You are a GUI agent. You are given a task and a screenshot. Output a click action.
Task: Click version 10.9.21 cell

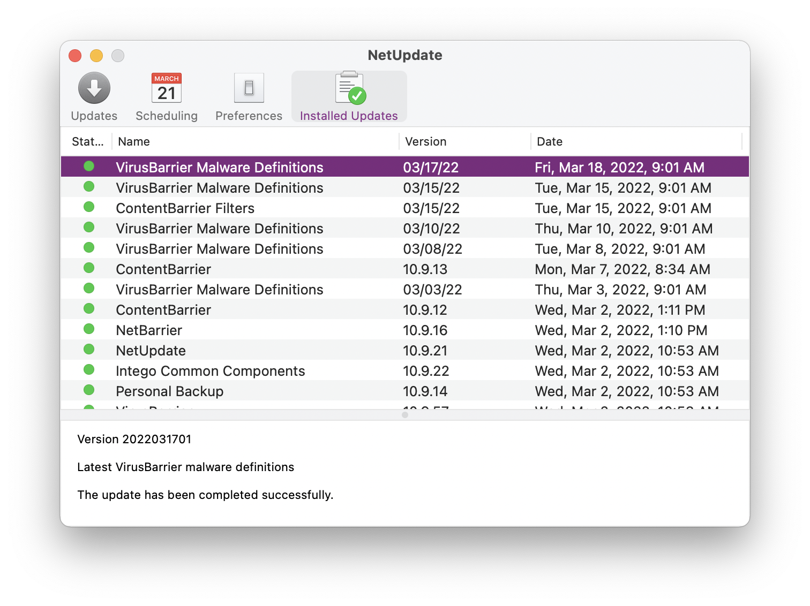pos(425,351)
